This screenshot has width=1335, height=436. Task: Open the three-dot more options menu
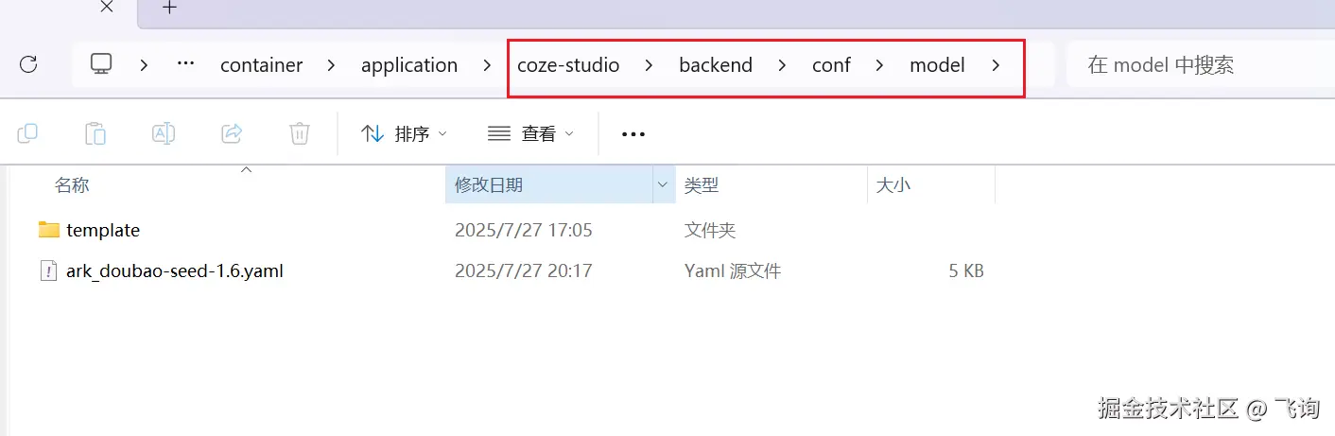pos(633,134)
